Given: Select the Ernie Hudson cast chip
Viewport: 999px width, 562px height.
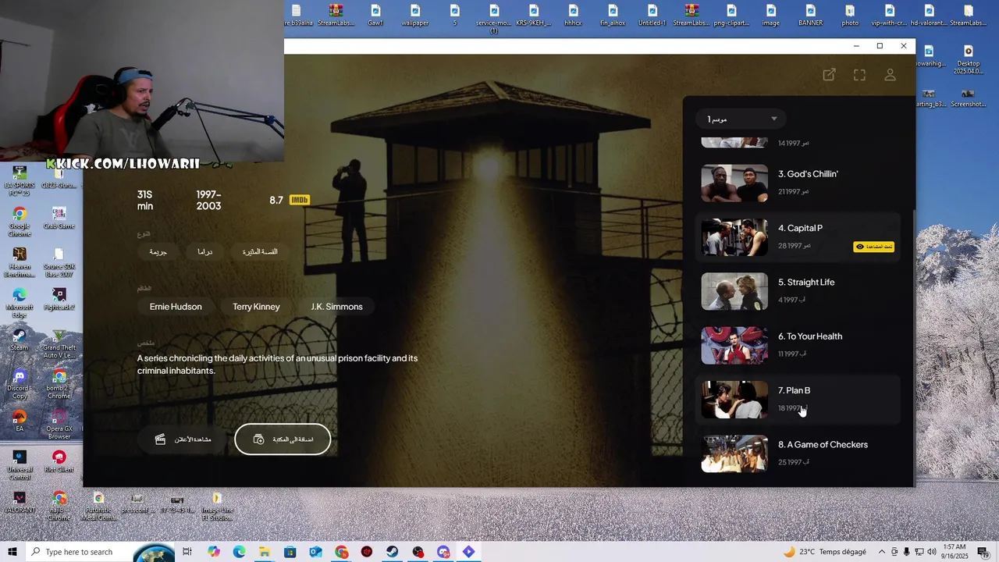Looking at the screenshot, I should tap(176, 307).
